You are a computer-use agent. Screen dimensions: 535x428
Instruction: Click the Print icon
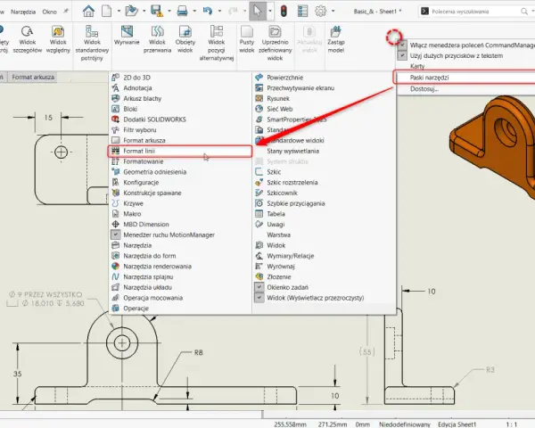pos(182,11)
